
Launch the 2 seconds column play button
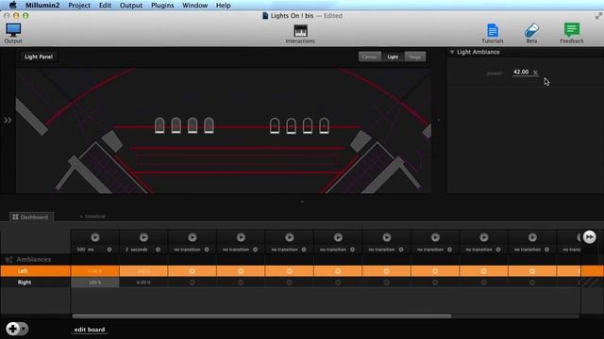(143, 237)
